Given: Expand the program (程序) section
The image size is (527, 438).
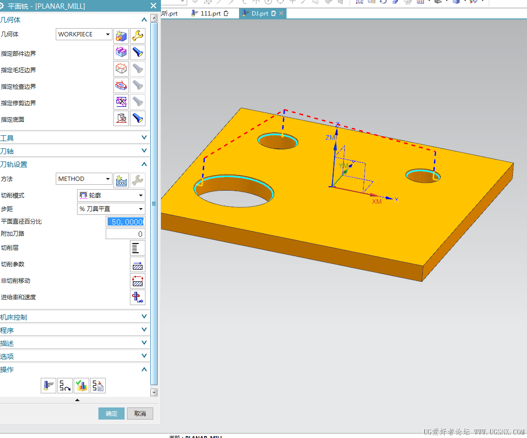Looking at the screenshot, I should click(144, 330).
